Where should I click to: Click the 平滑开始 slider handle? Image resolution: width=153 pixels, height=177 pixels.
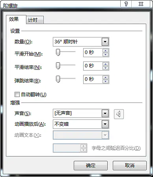point(58,52)
